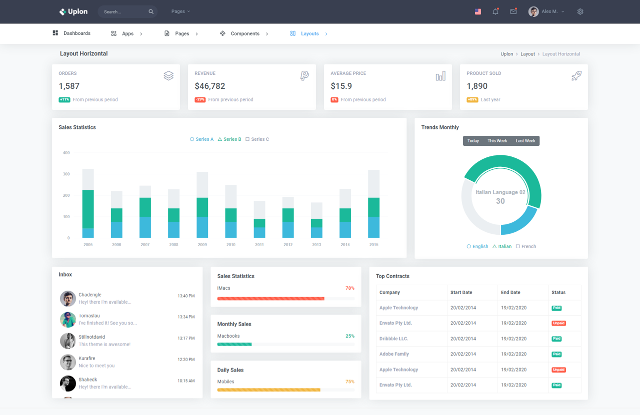Click the Unpaid badge for Envato Pty Ltd.

[558, 323]
